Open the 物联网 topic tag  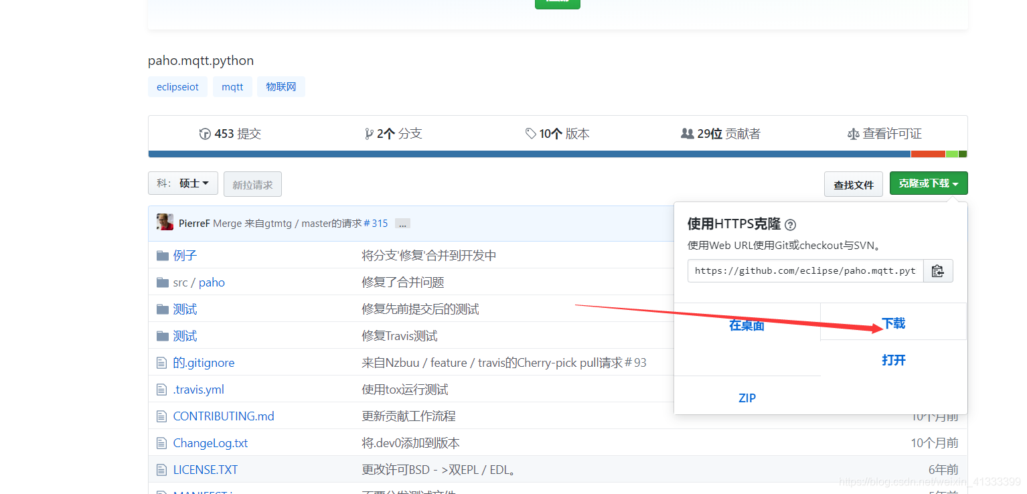click(x=281, y=87)
